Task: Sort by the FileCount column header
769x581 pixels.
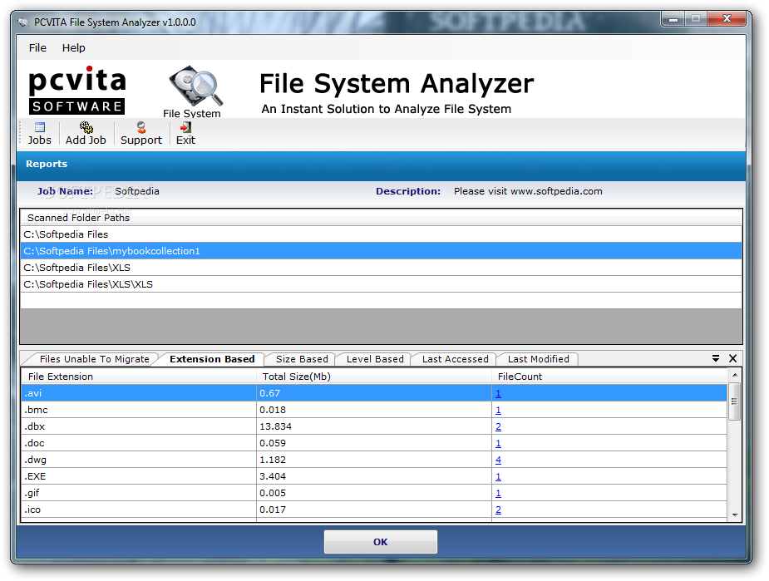Action: pyautogui.click(x=609, y=377)
